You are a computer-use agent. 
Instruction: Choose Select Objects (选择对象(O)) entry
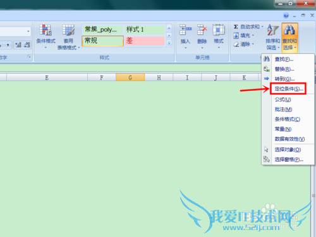click(x=288, y=150)
